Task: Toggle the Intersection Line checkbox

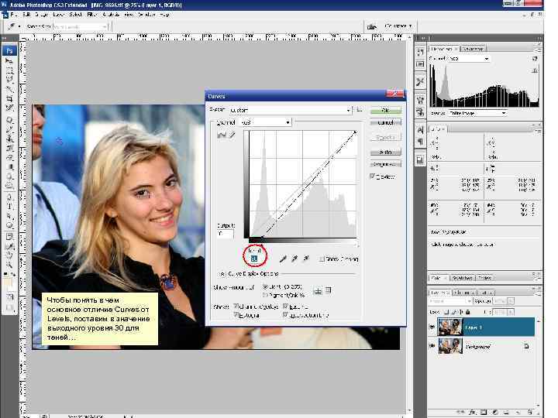Action: click(x=285, y=314)
